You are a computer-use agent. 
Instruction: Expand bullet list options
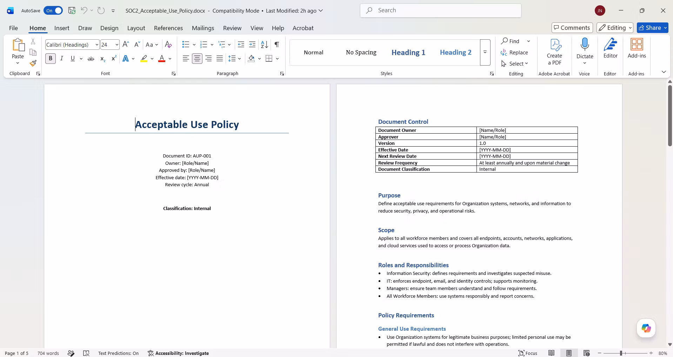coord(194,45)
